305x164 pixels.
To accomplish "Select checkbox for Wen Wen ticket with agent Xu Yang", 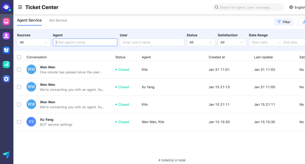I will point(19,87).
